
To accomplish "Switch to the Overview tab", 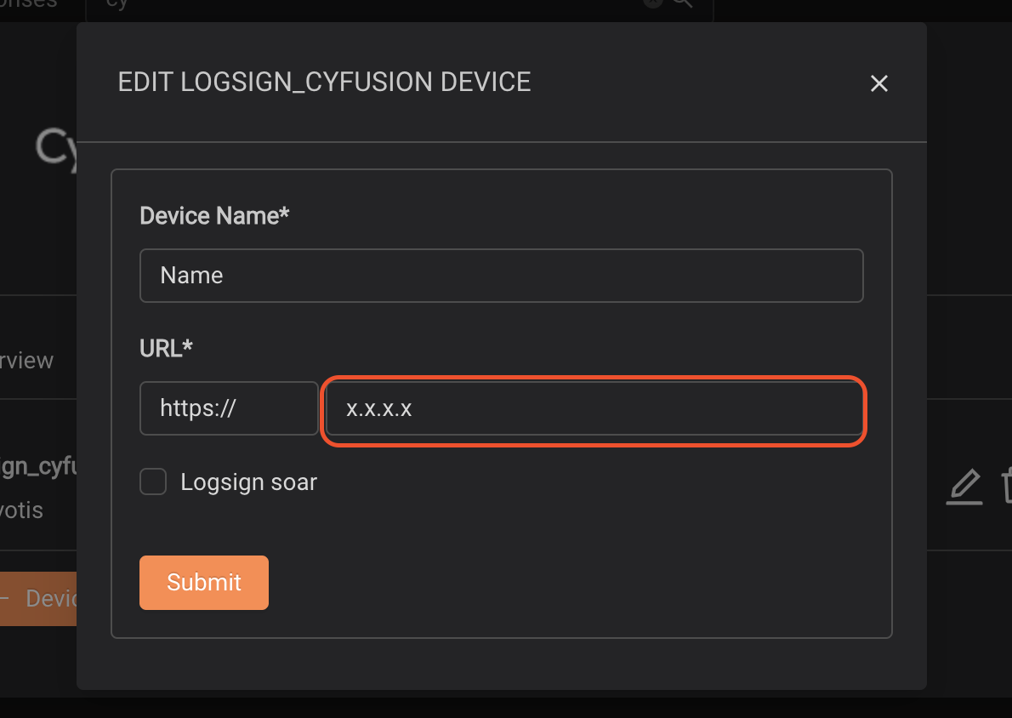I will [x=26, y=361].
